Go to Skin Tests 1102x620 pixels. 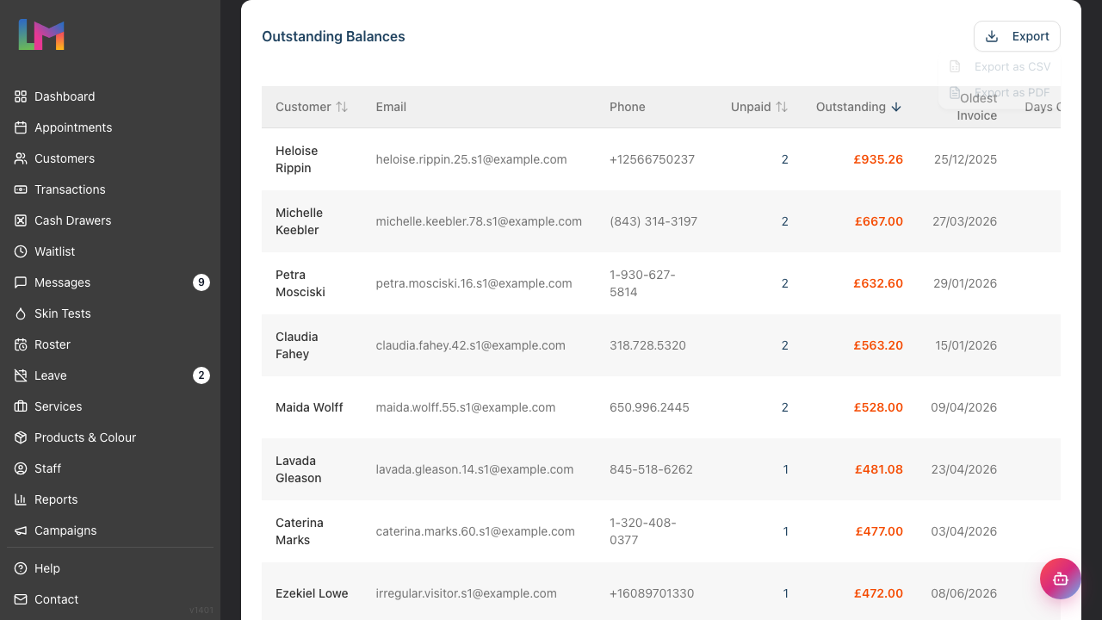pos(110,313)
